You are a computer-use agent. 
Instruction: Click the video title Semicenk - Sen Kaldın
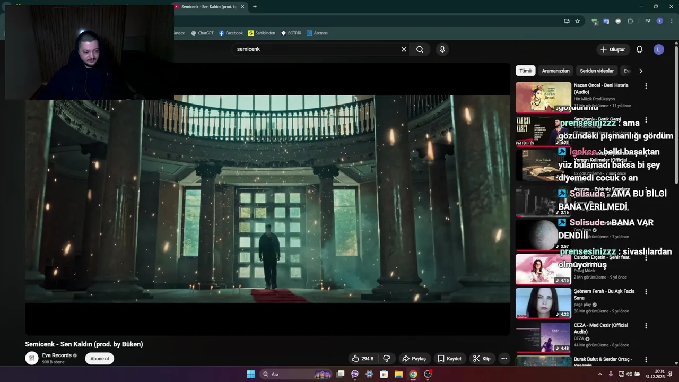click(84, 344)
